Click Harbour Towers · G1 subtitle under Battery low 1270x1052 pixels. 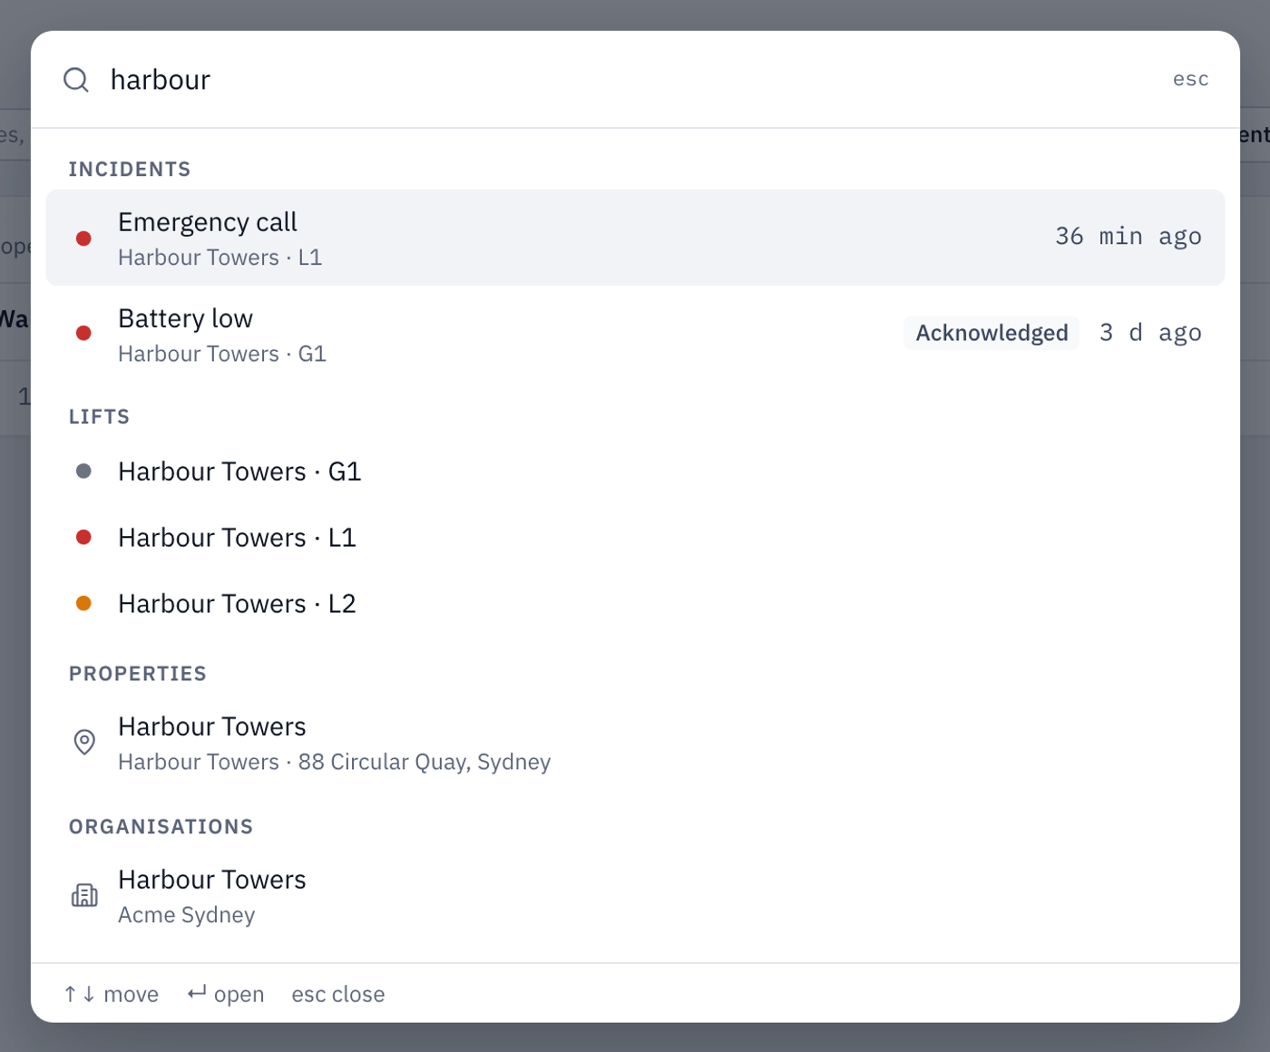tap(222, 354)
